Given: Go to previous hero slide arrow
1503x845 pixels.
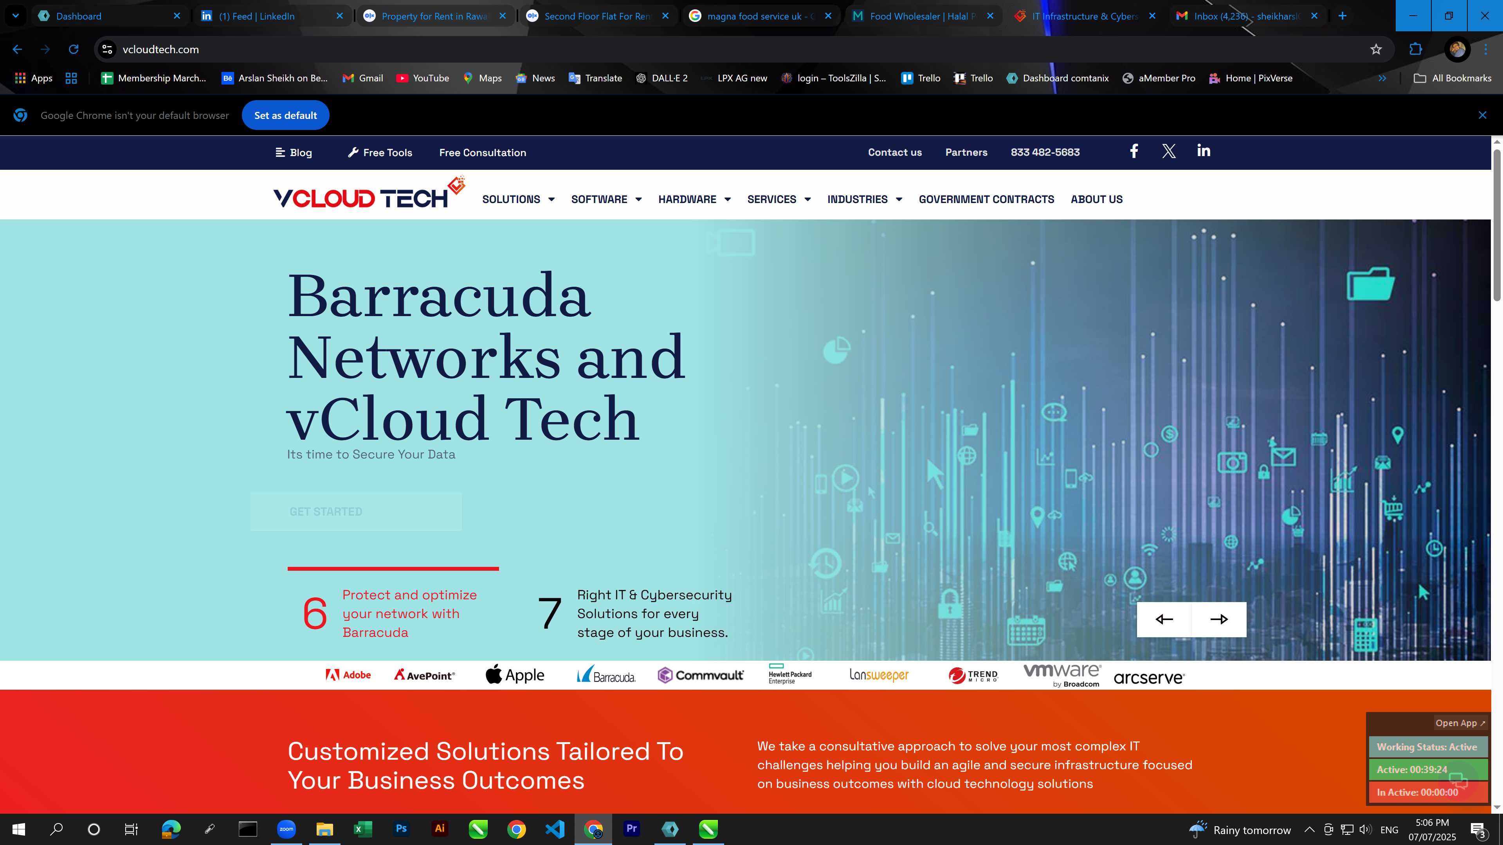Looking at the screenshot, I should [1164, 619].
